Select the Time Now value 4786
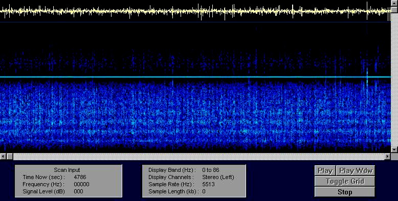Image resolution: width=398 pixels, height=201 pixels. click(80, 177)
